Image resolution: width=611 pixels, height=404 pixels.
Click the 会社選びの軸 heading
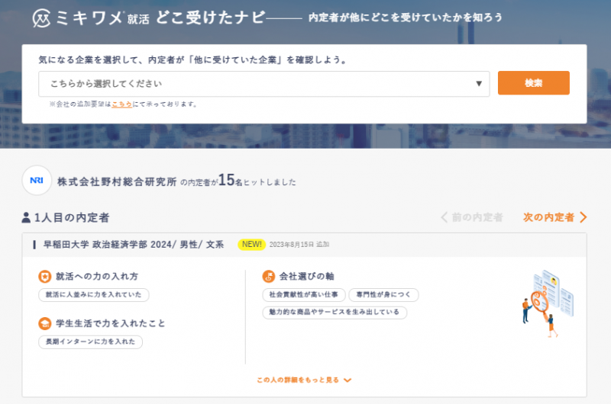307,277
